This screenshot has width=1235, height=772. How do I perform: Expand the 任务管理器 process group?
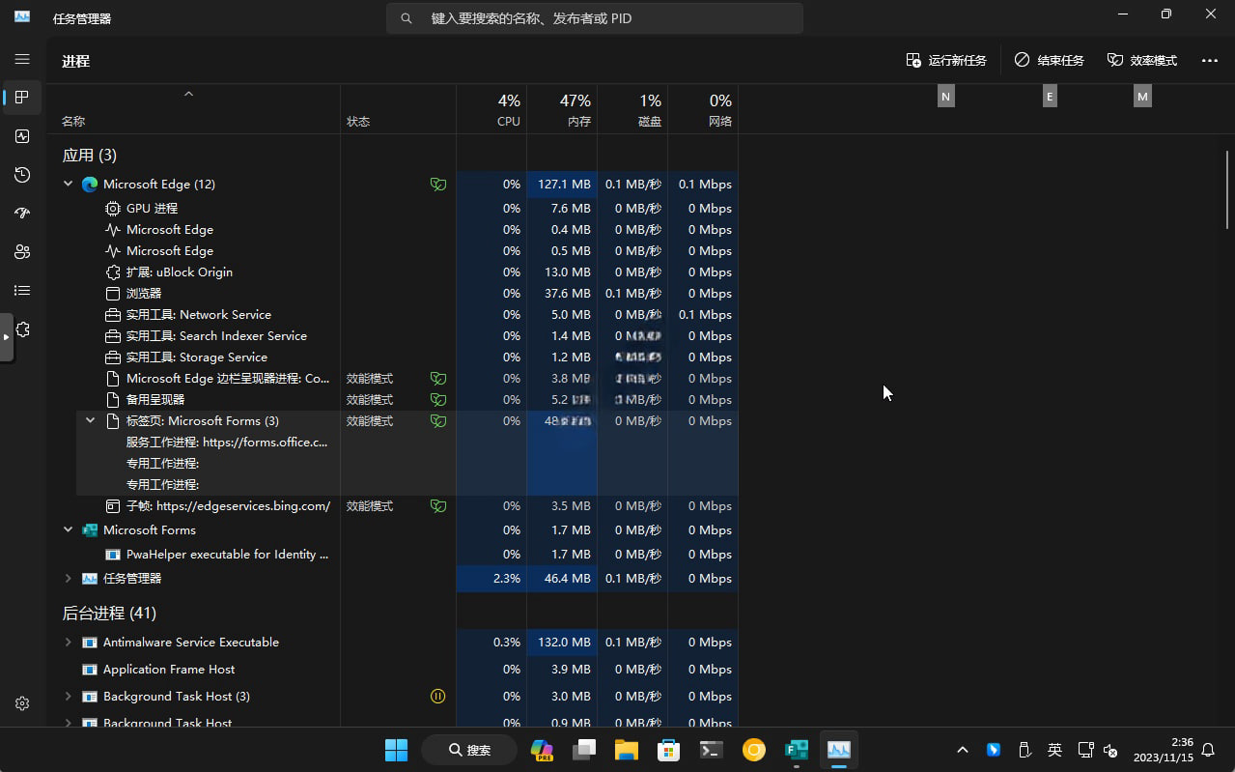pos(68,578)
